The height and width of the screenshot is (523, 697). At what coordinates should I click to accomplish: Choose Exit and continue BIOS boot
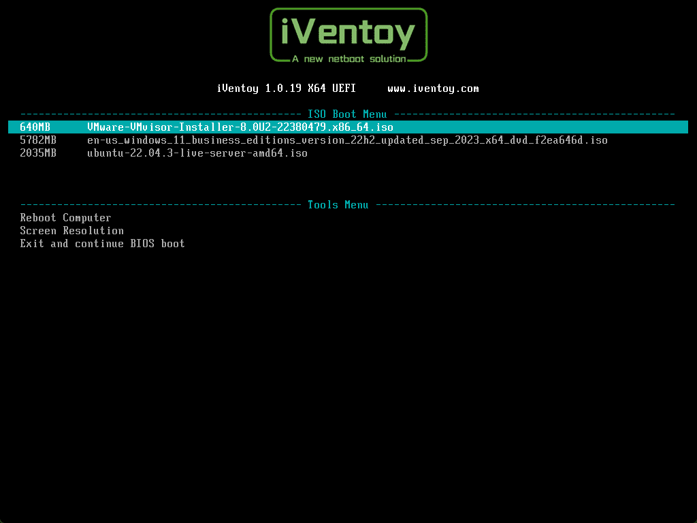coord(102,243)
